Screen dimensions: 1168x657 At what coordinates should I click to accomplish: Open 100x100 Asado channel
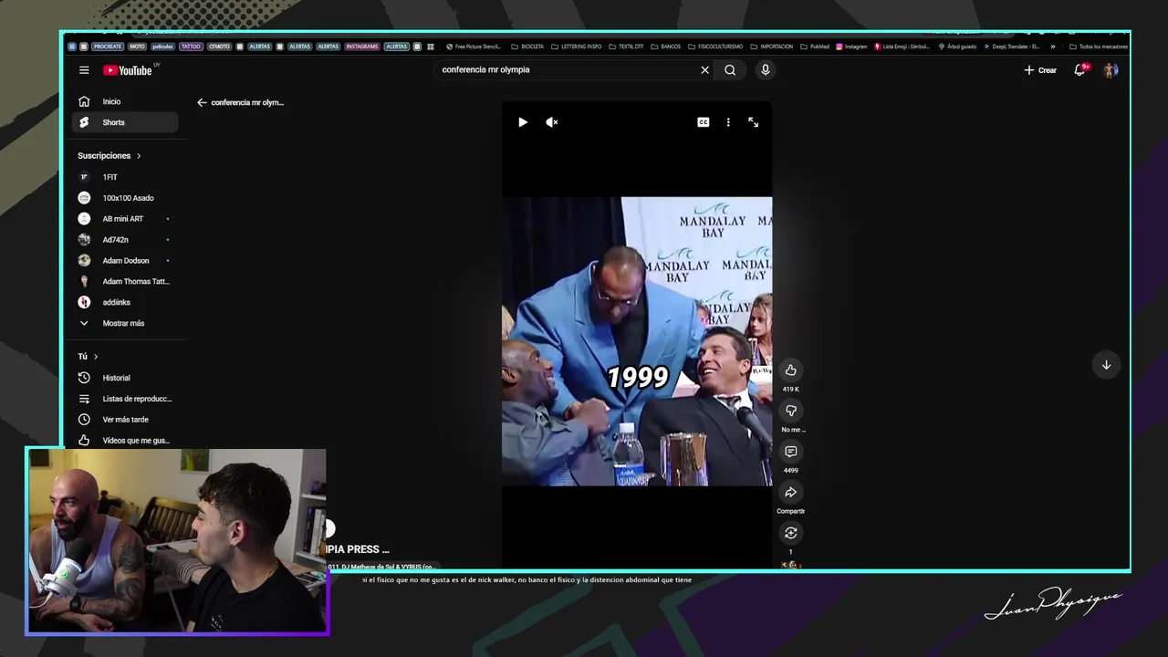(x=125, y=198)
